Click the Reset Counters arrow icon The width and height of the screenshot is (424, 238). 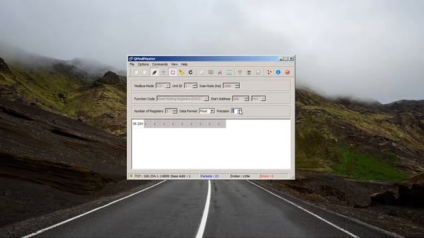tap(191, 72)
